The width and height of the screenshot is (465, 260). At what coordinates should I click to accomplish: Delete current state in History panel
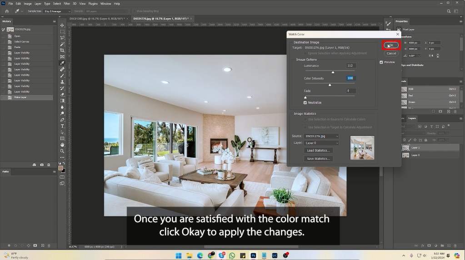[49, 165]
